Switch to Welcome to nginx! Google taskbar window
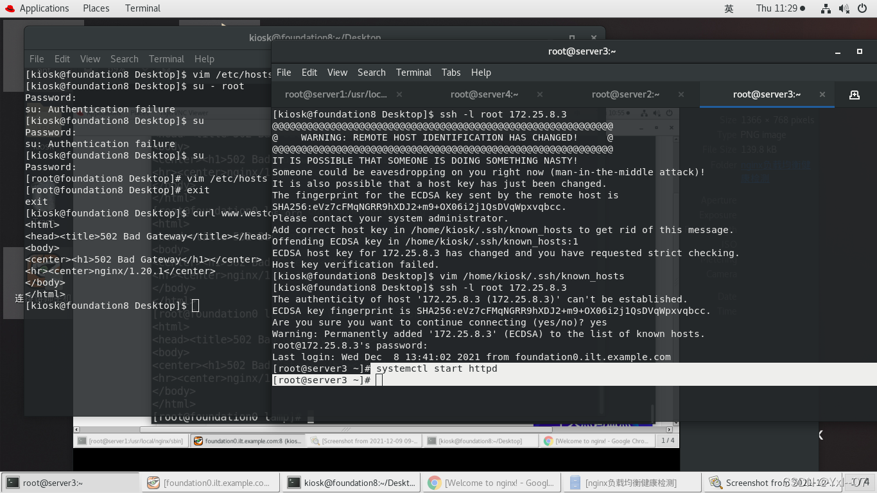 coord(492,483)
